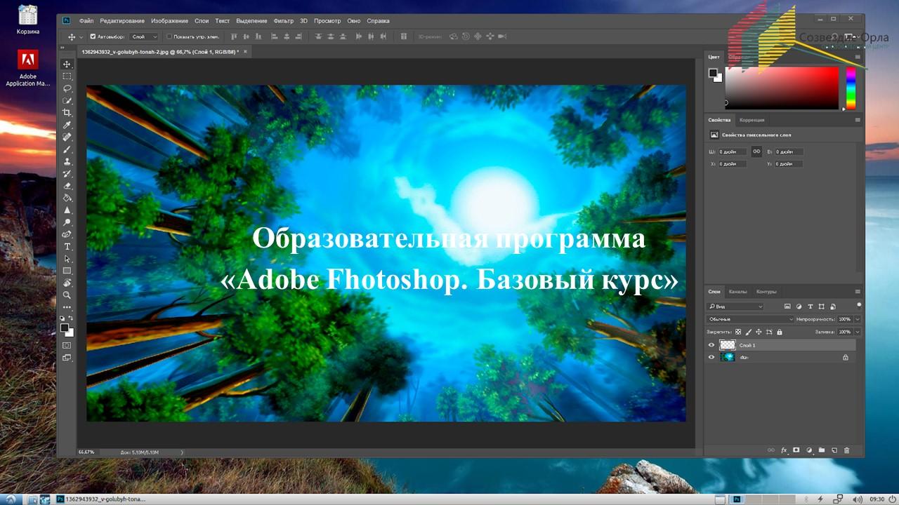Open the Move tool preset picker arrow
The image size is (899, 505).
(x=81, y=36)
